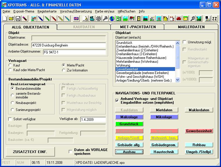The image size is (221, 167).
Task: Click the globe icon in toolbar
Action: coord(112,19)
